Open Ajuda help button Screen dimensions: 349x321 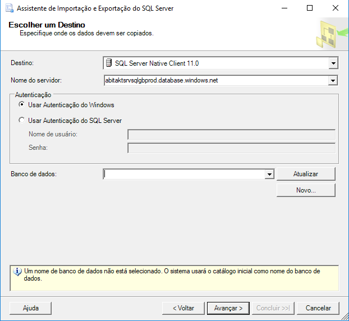tap(30, 308)
